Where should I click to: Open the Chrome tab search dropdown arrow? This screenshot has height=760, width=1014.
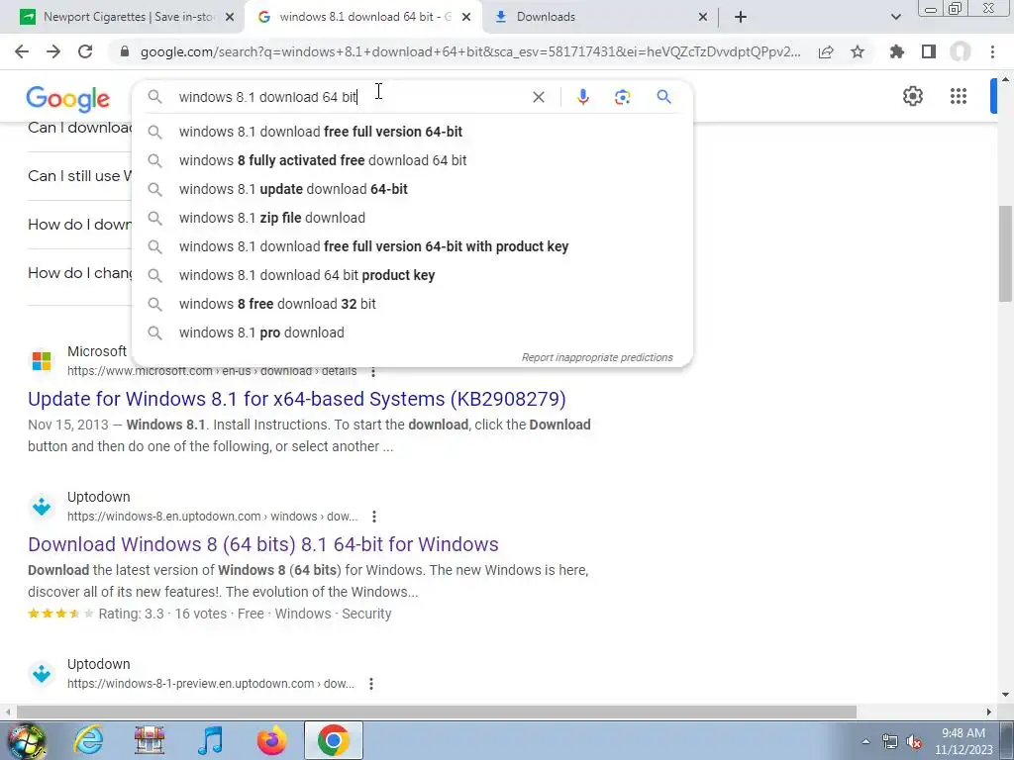895,17
